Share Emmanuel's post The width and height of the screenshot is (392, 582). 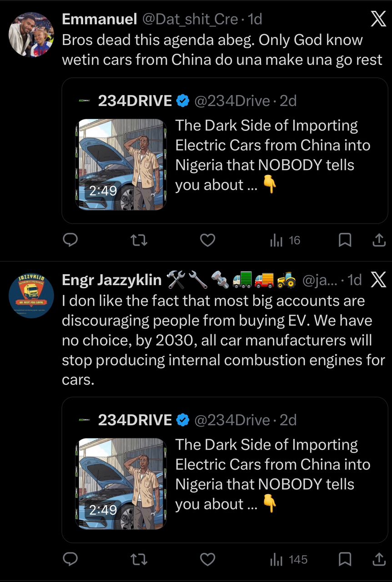(379, 240)
